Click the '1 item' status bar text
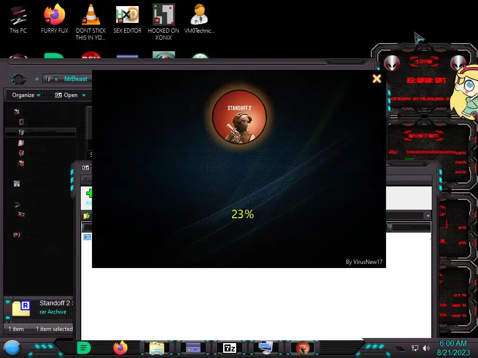 pyautogui.click(x=16, y=329)
